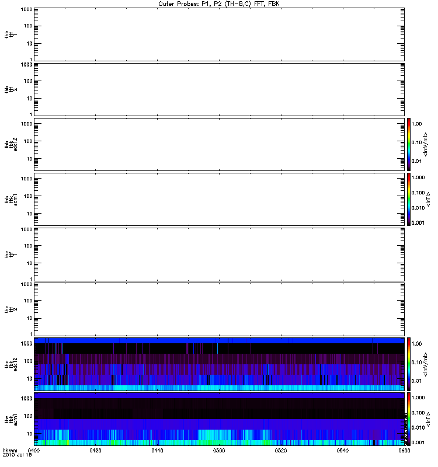
Task: Click the empty thb fff 1 plot panel
Action: click(x=220, y=34)
